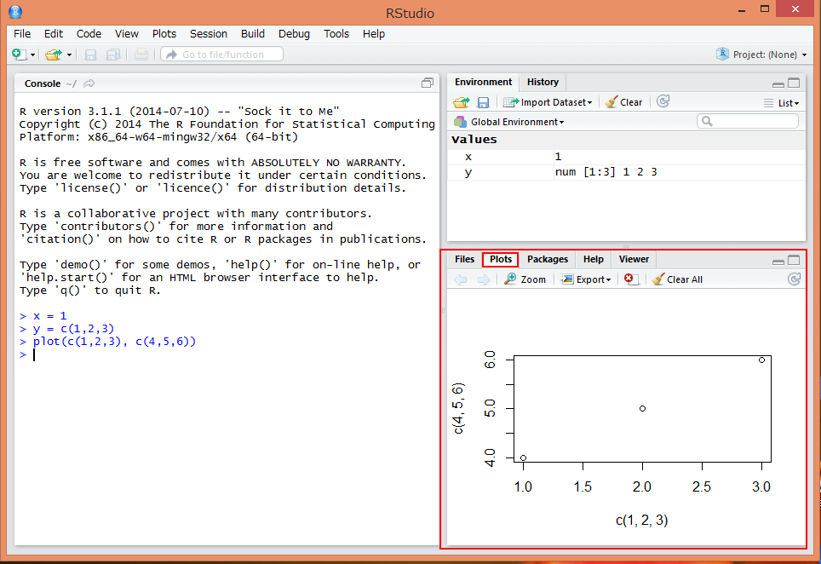The image size is (821, 564).
Task: Maximize the Plots pane
Action: pyautogui.click(x=794, y=260)
